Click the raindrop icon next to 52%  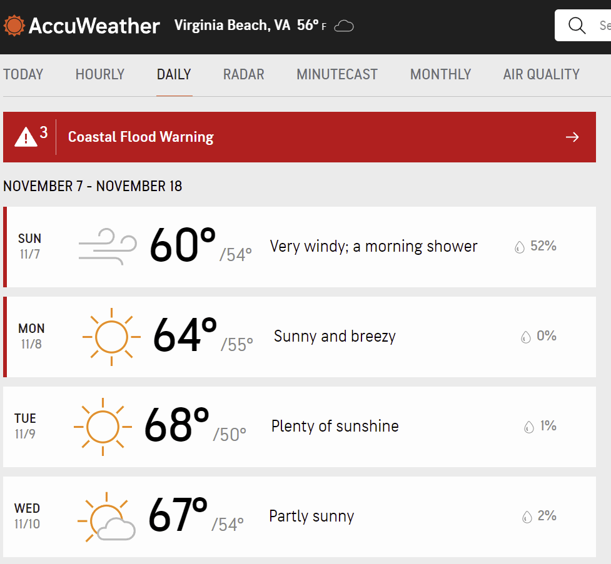520,247
